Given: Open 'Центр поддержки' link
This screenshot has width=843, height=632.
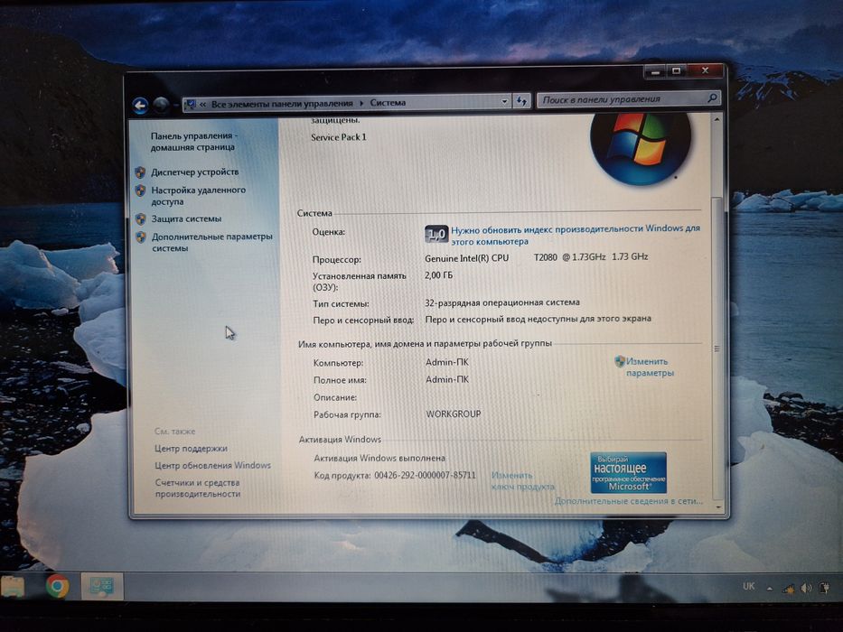Looking at the screenshot, I should (191, 448).
